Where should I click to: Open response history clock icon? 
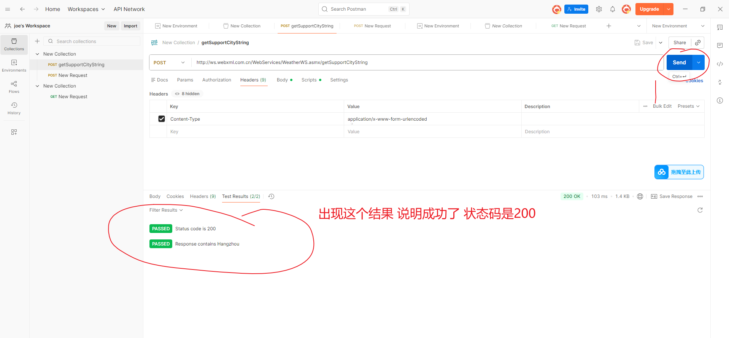pyautogui.click(x=271, y=196)
